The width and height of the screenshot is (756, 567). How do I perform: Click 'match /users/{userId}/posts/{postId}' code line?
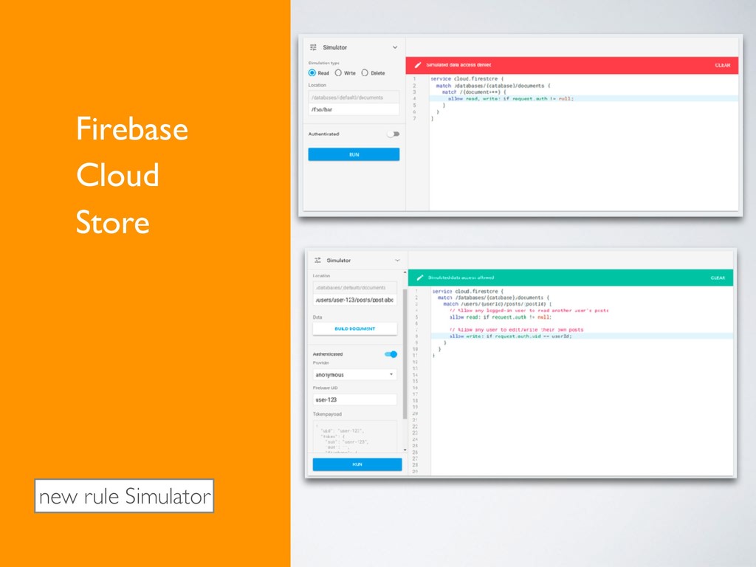[497, 304]
